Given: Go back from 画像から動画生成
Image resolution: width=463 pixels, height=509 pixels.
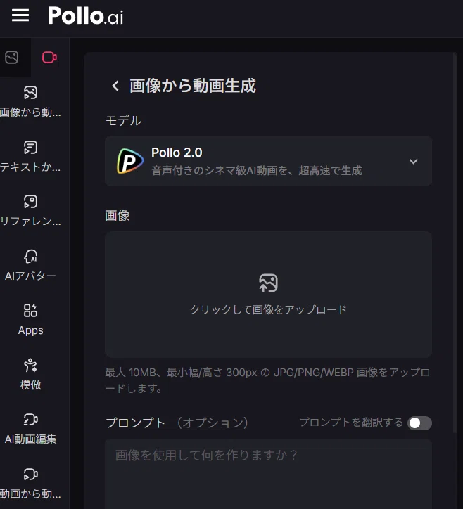Looking at the screenshot, I should pyautogui.click(x=115, y=86).
